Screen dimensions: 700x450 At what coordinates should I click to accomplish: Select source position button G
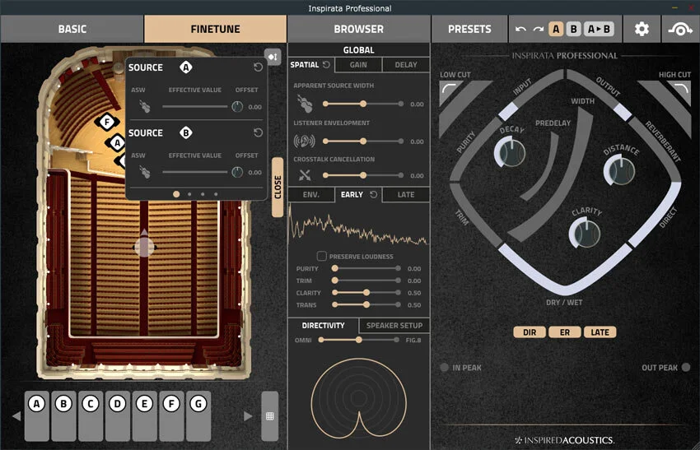[198, 416]
